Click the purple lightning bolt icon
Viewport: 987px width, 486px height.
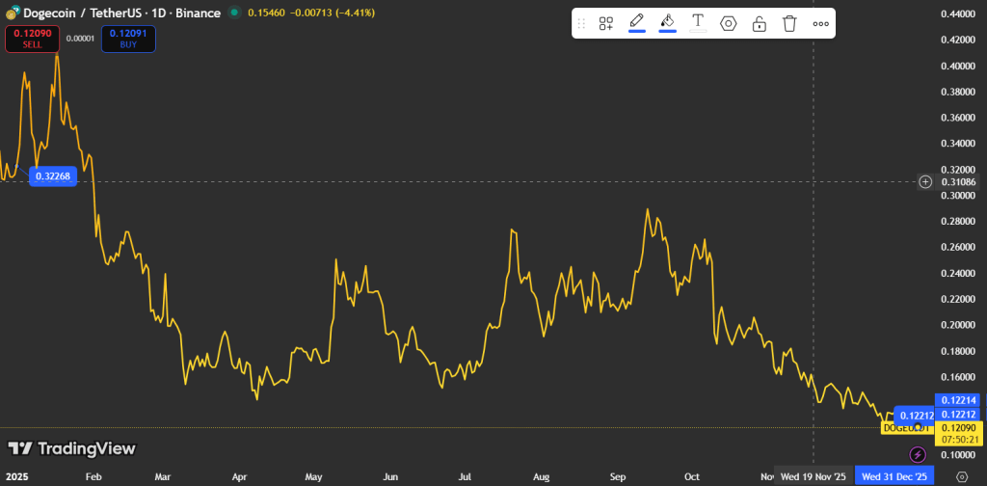918,454
